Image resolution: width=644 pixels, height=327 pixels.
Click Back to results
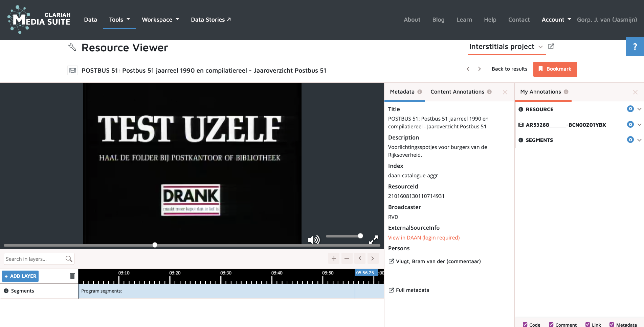509,69
